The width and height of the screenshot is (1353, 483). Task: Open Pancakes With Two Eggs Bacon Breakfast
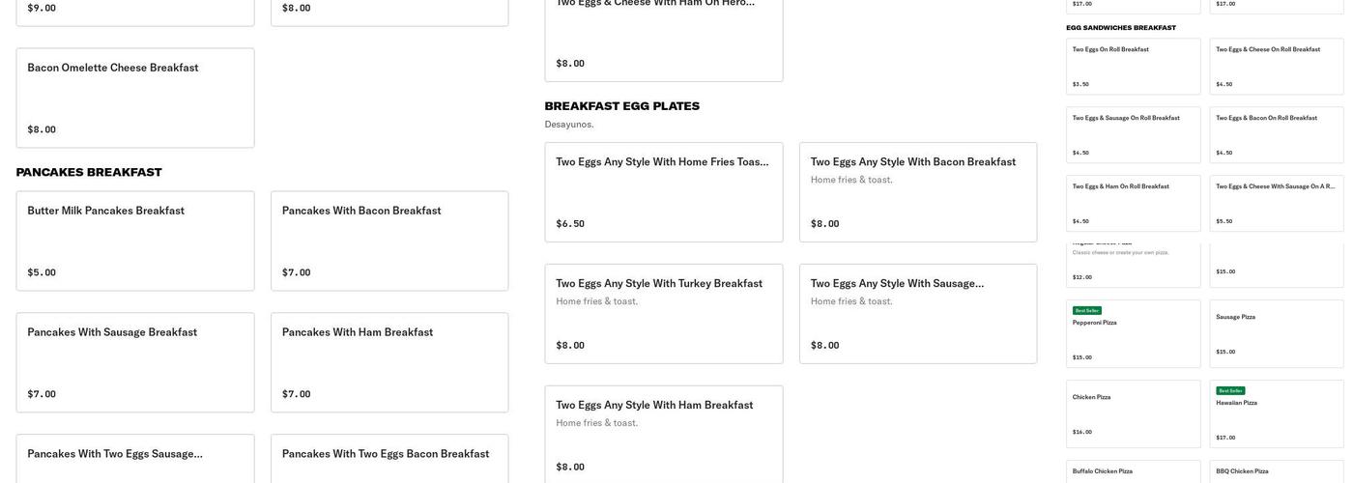click(x=389, y=459)
